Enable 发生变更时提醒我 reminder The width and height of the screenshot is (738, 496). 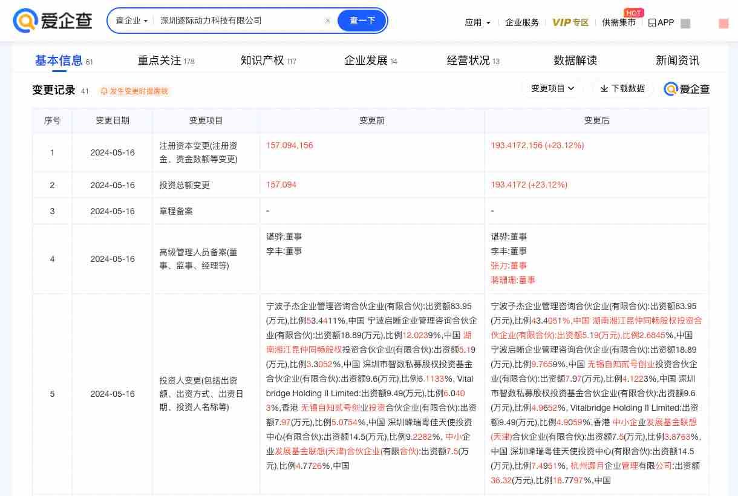click(x=134, y=91)
